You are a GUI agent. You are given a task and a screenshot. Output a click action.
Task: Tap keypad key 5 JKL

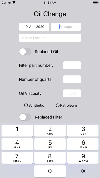click(x=50, y=144)
